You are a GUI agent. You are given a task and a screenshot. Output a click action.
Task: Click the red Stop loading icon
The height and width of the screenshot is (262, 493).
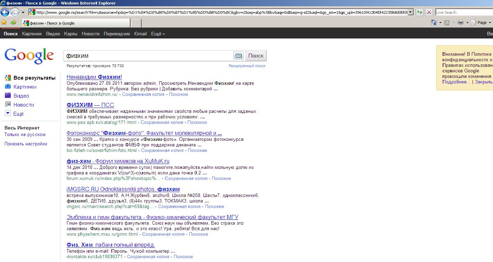pos(429,12)
